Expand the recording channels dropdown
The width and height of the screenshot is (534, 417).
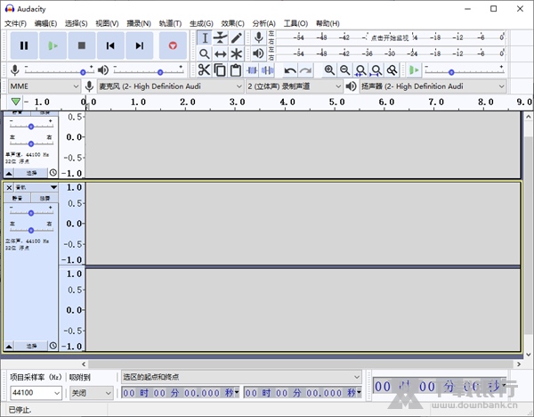point(294,86)
